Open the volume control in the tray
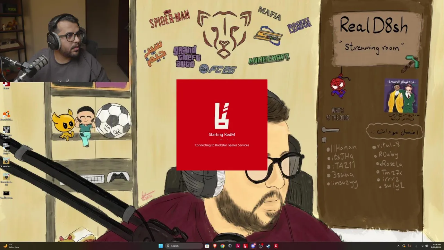The height and width of the screenshot is (250, 444). tap(427, 246)
